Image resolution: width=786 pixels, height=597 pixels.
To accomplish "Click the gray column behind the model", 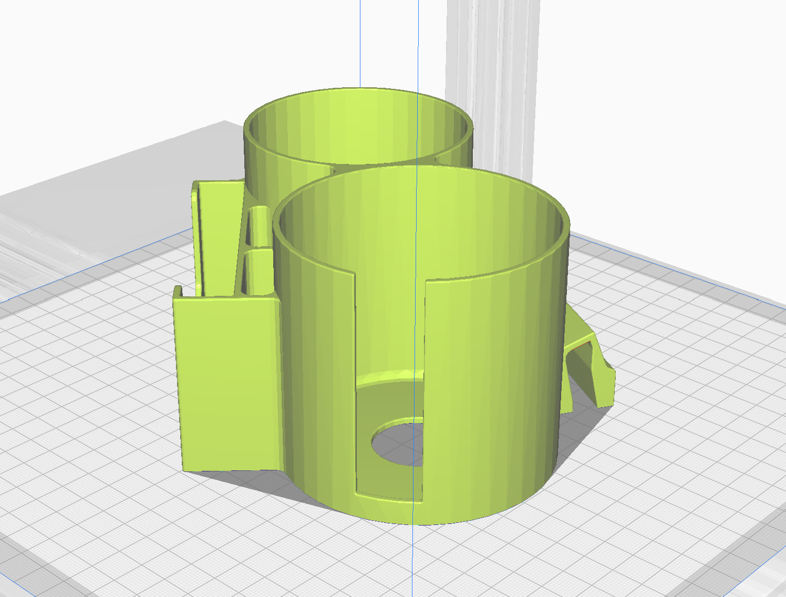I will point(494,79).
